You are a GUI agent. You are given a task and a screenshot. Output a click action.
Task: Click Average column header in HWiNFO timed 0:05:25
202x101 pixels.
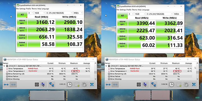pos(87,63)
